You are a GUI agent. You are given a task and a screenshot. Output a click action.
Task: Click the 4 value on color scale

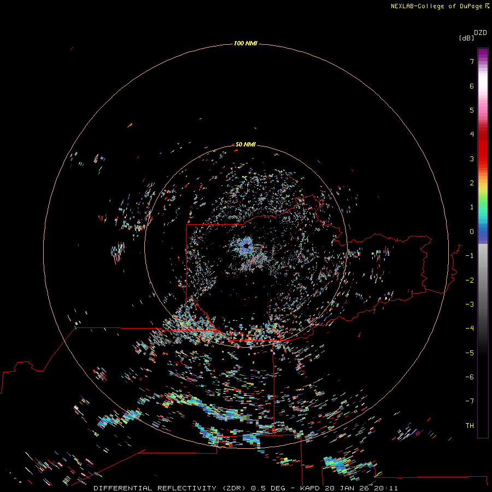[x=472, y=134]
